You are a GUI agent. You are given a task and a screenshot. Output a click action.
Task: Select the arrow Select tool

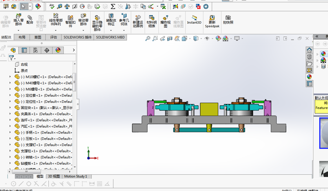tap(23, 6)
